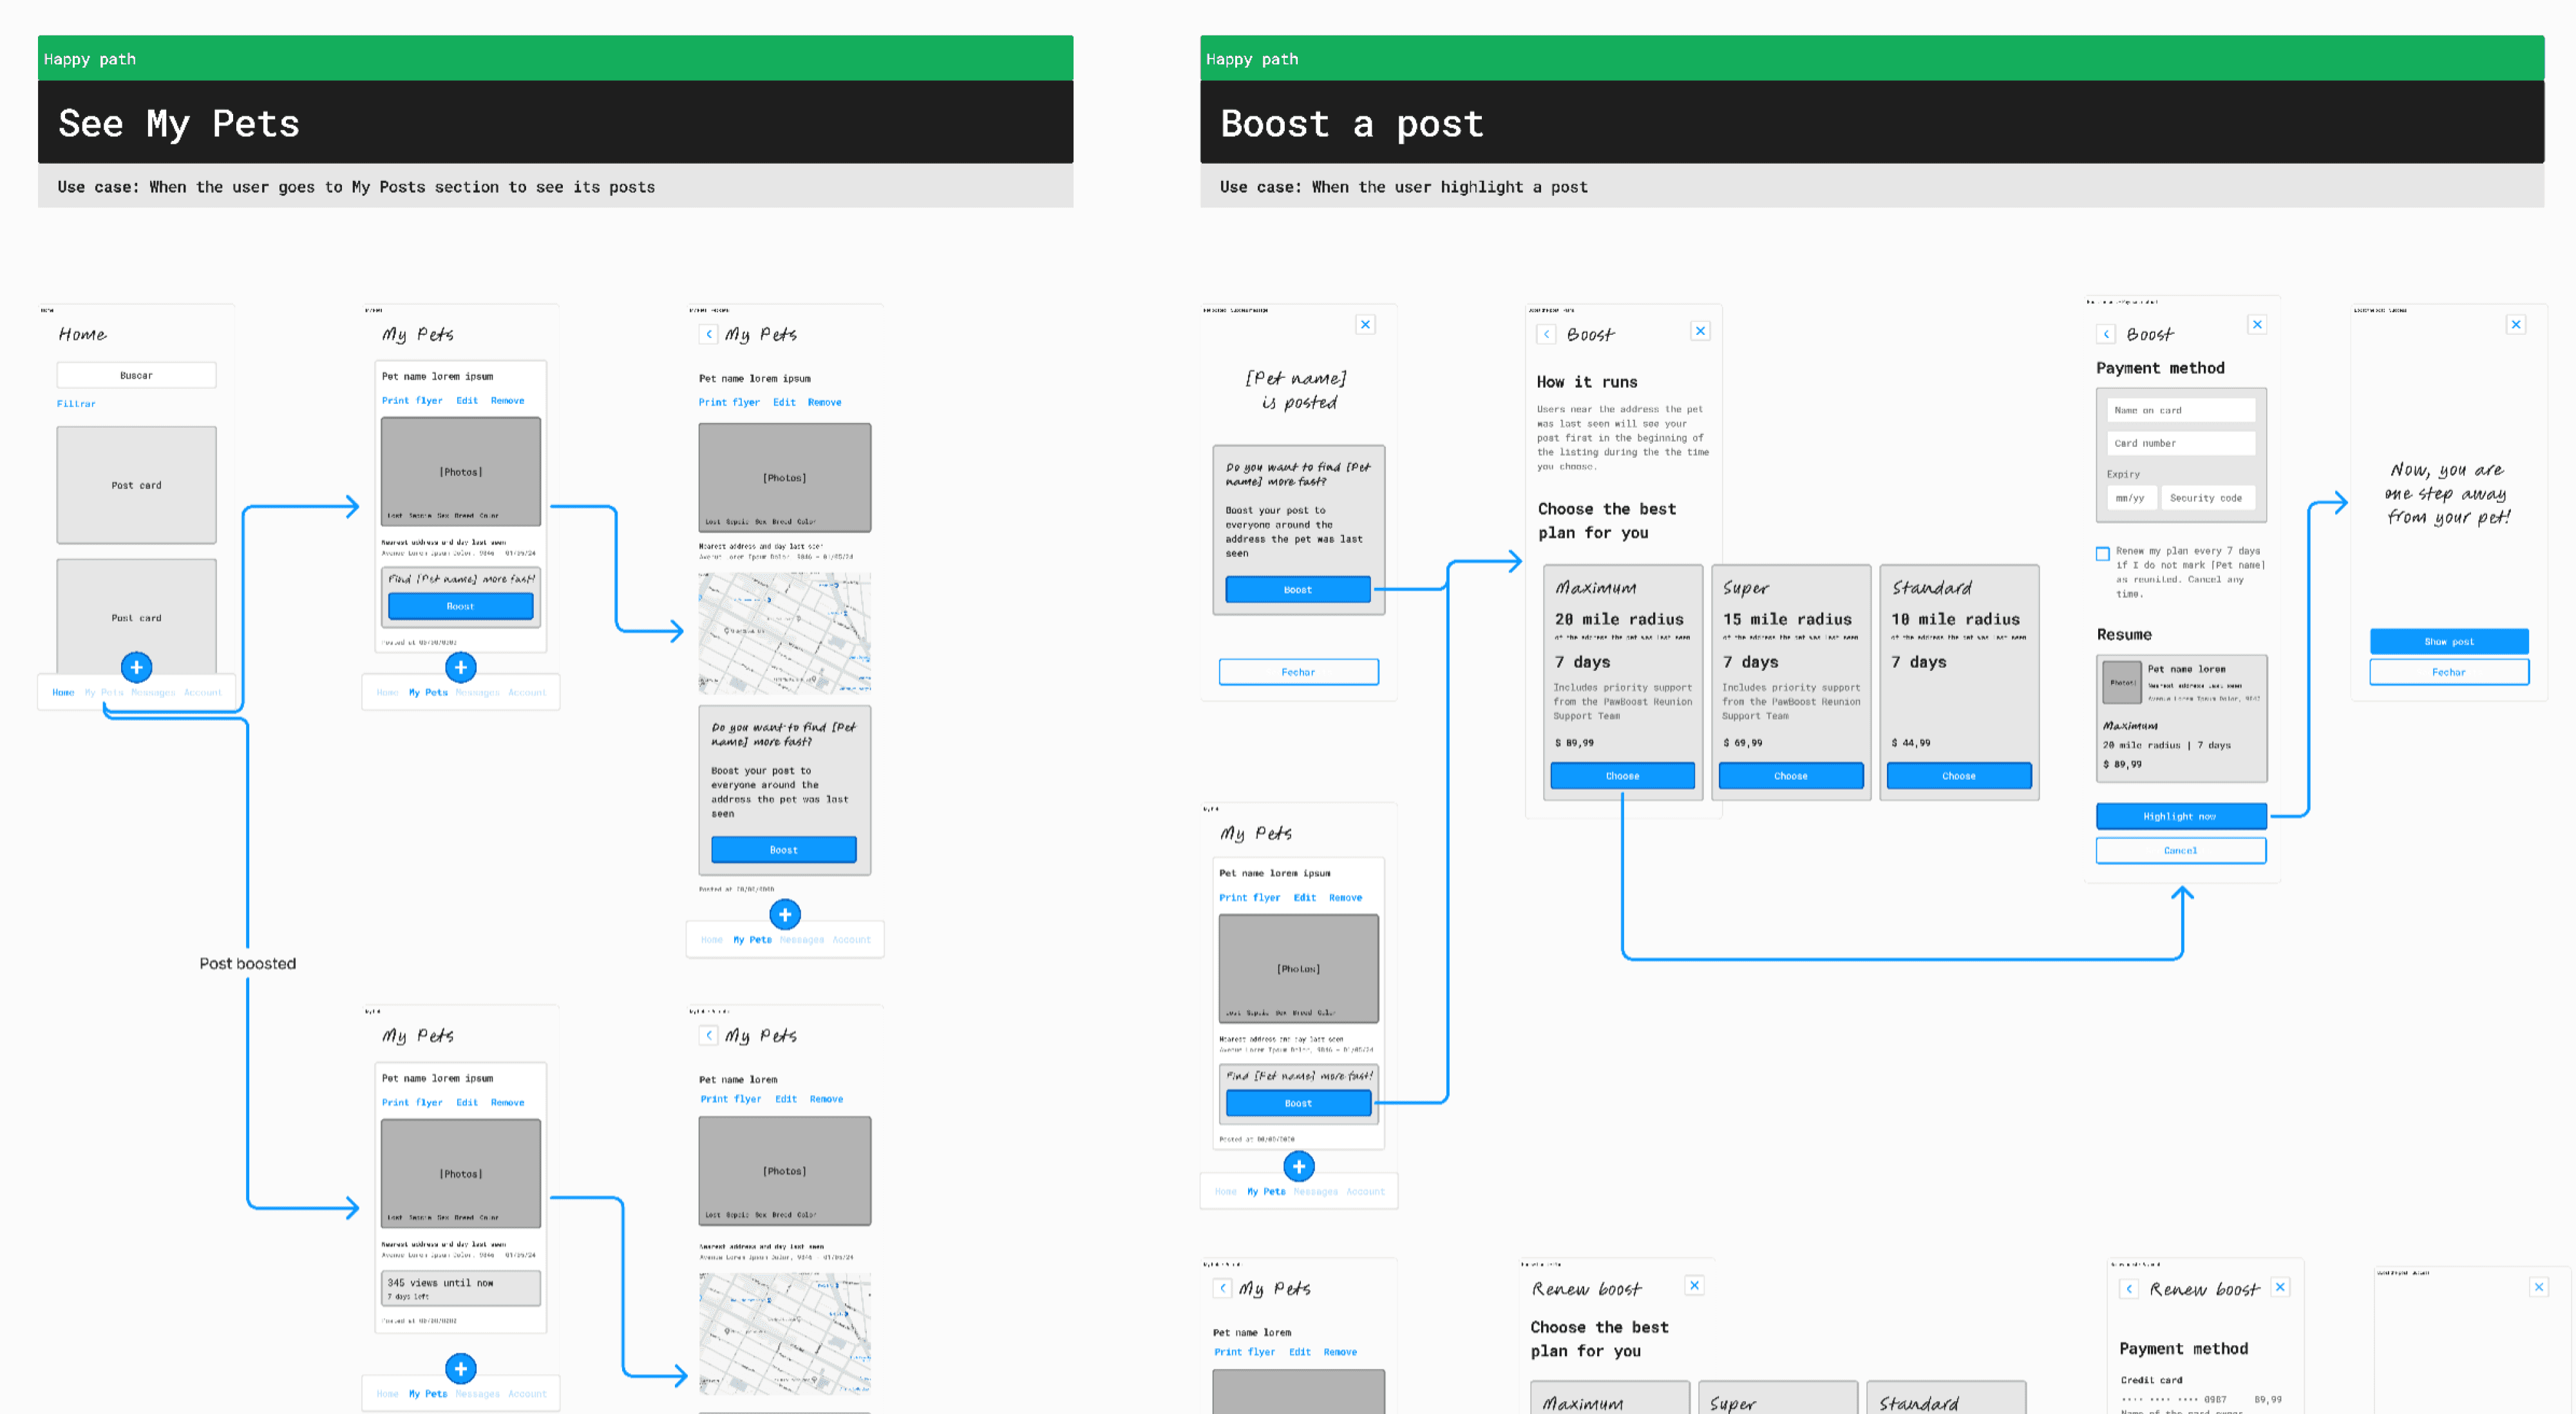Click X on Renew boost 'Choose the best plan' screen
The width and height of the screenshot is (2576, 1414).
pos(1694,1285)
